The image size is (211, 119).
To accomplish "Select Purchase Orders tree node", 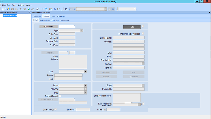I will coord(10,16).
